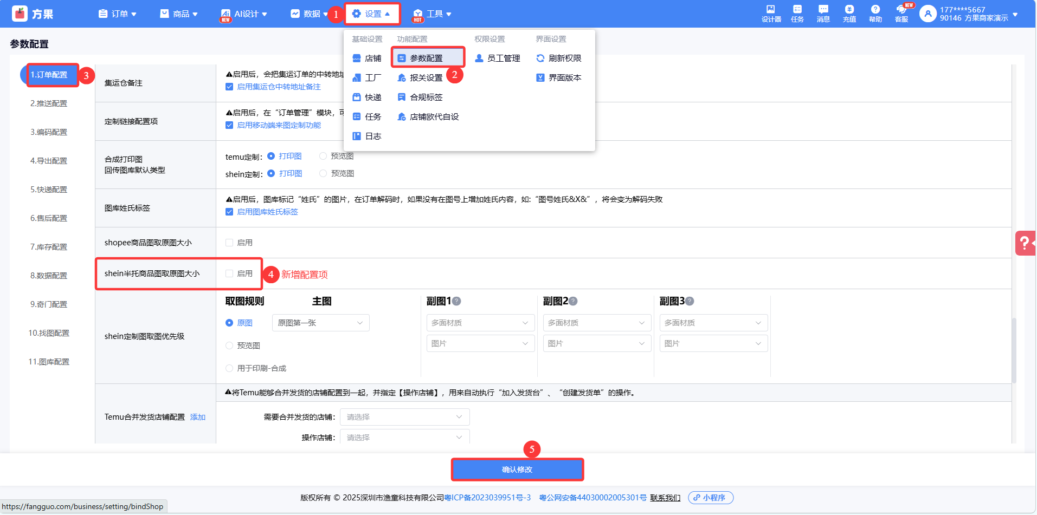Viewport: 1037px width, 515px height.
Task: Switch to 2.推送配置 tab
Action: pos(49,103)
